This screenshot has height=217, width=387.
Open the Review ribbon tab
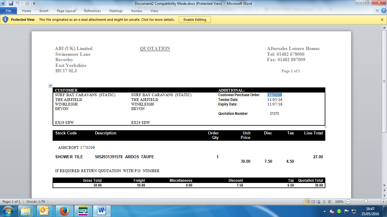(137, 11)
